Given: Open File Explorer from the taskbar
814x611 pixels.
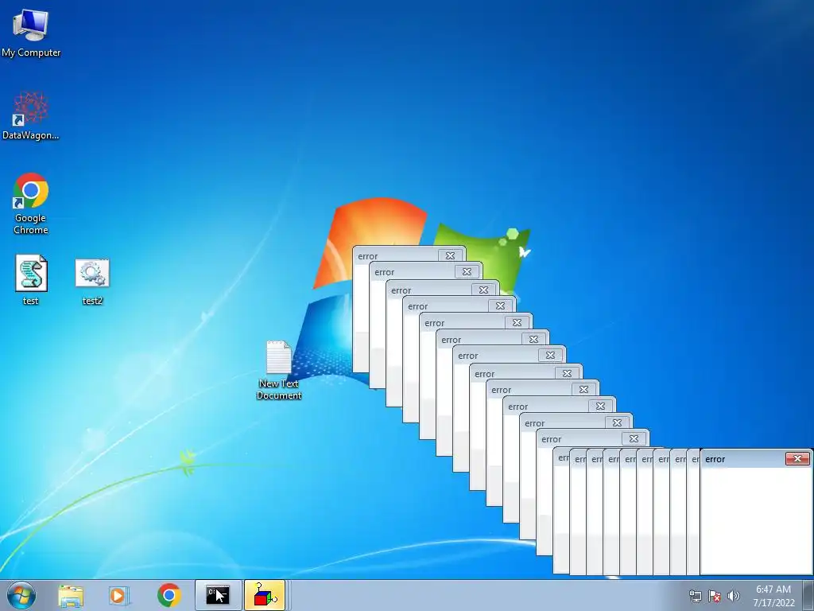Looking at the screenshot, I should (x=71, y=595).
